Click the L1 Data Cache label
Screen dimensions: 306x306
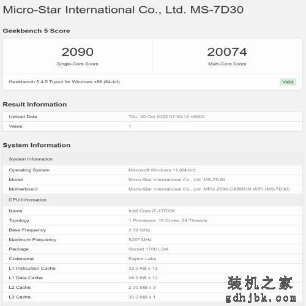pos(26,278)
